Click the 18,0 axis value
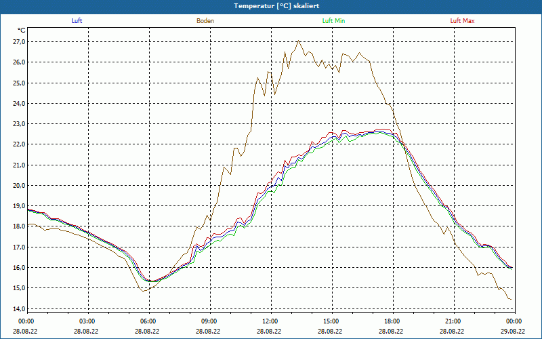 coord(18,226)
